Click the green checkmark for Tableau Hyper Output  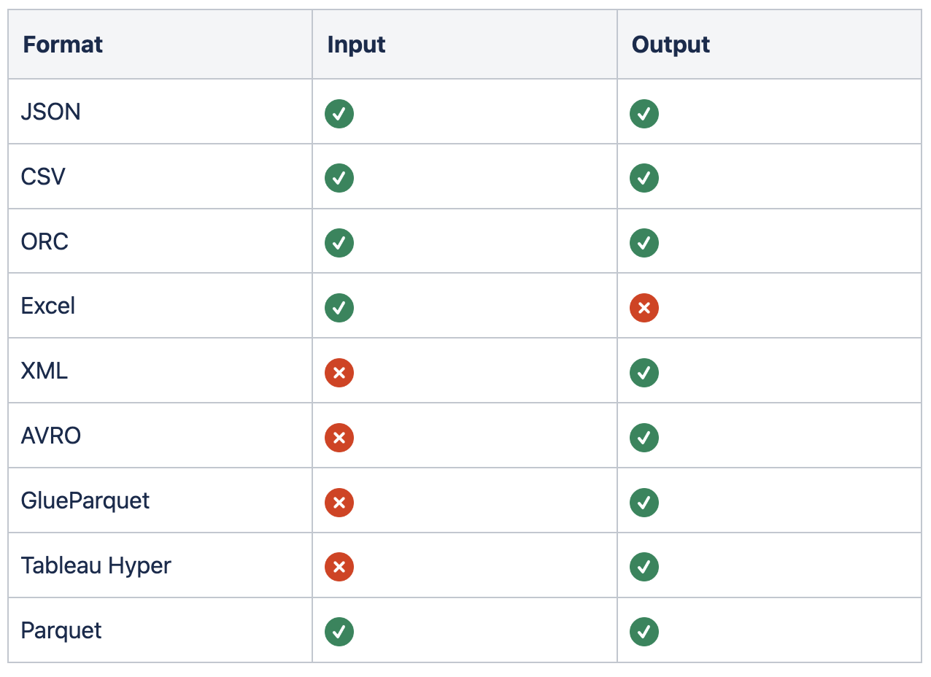(x=644, y=567)
